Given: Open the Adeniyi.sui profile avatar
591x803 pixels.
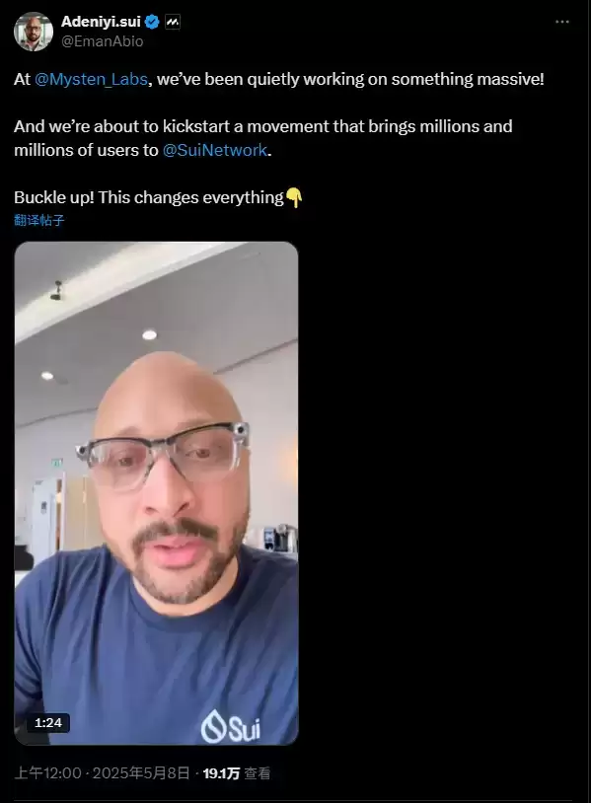Looking at the screenshot, I should click(x=34, y=32).
